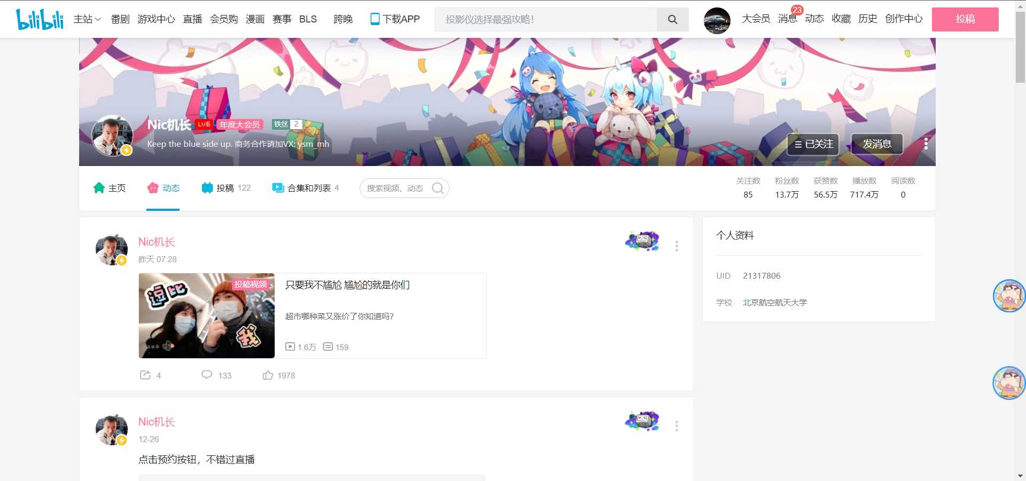Open 收藏 in the header
This screenshot has width=1026, height=481.
pyautogui.click(x=841, y=19)
